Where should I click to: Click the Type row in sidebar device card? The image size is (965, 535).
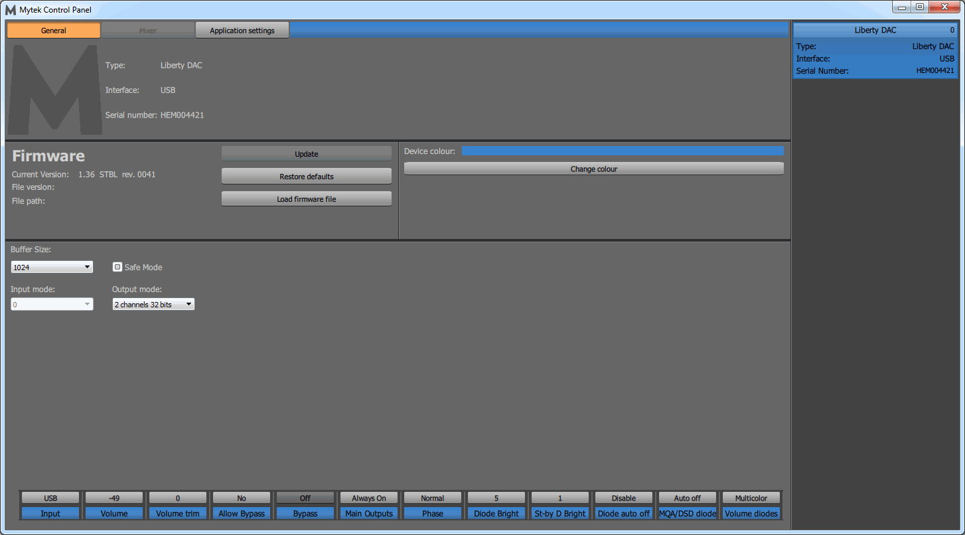tap(875, 46)
